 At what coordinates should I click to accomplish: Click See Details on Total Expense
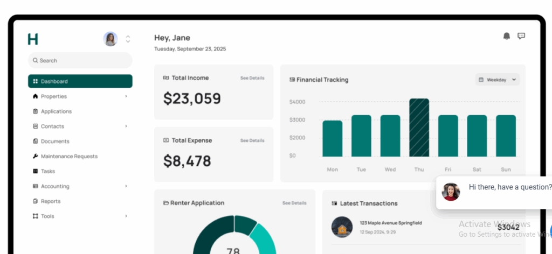252,140
